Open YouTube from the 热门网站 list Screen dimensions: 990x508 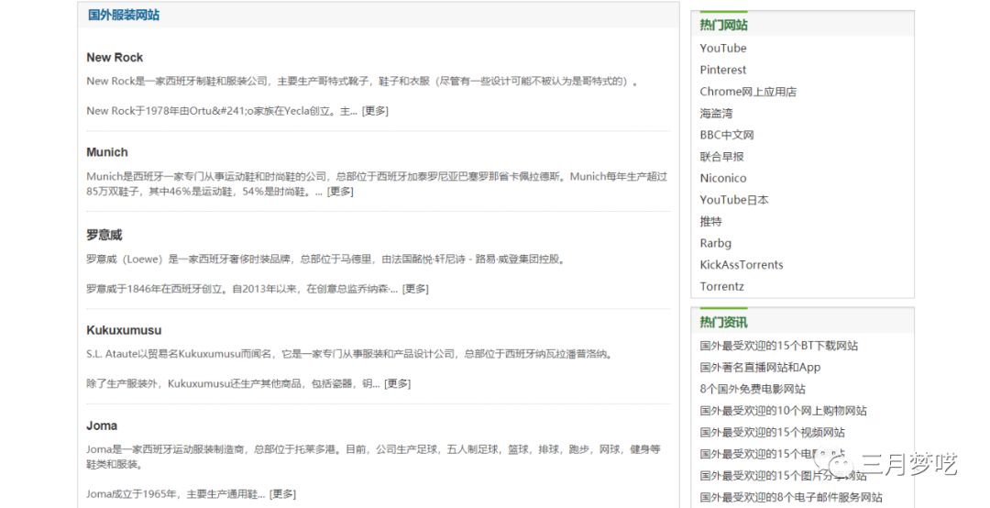pyautogui.click(x=723, y=48)
